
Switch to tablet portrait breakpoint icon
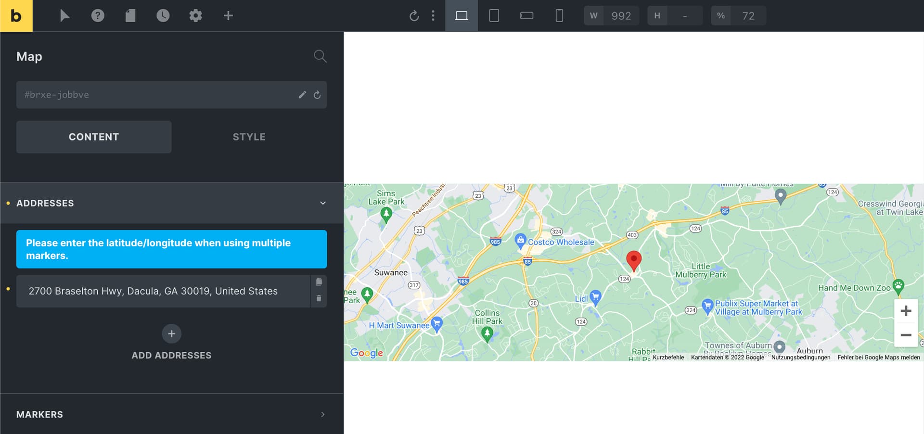click(494, 16)
